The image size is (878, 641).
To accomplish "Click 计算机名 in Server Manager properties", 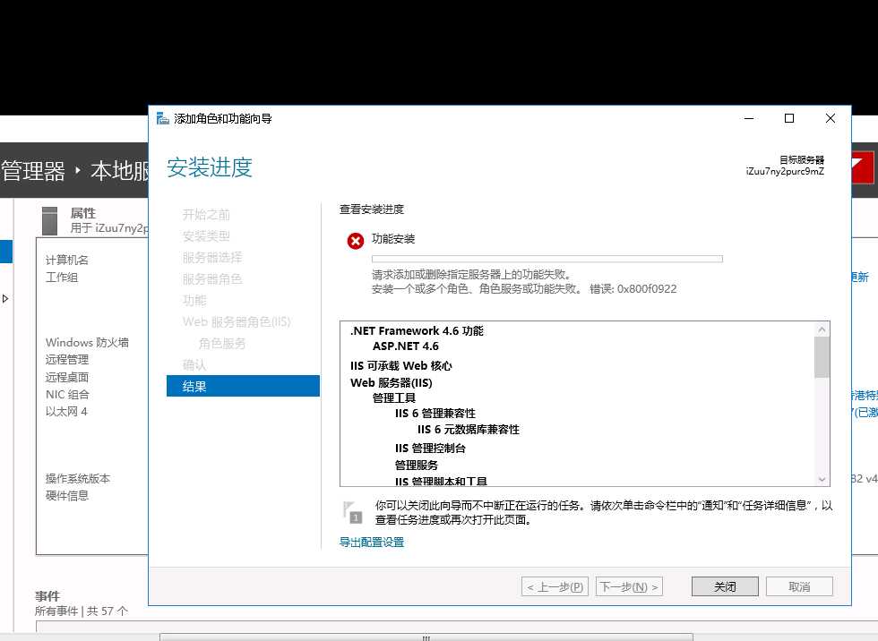I will click(66, 261).
